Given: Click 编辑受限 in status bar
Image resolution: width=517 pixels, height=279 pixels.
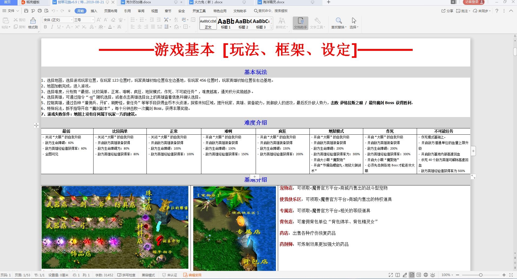Looking at the screenshot, I should click(x=192, y=275).
